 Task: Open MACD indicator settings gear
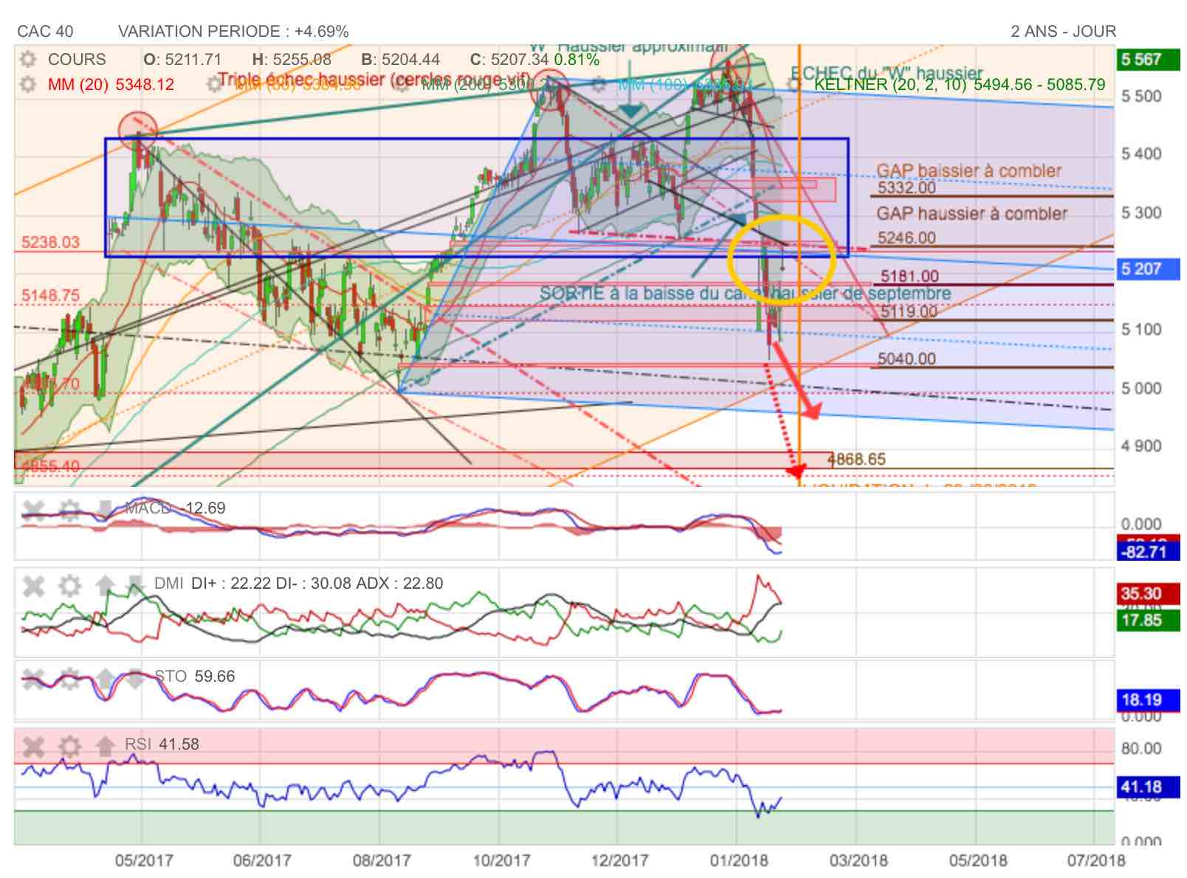pyautogui.click(x=69, y=508)
